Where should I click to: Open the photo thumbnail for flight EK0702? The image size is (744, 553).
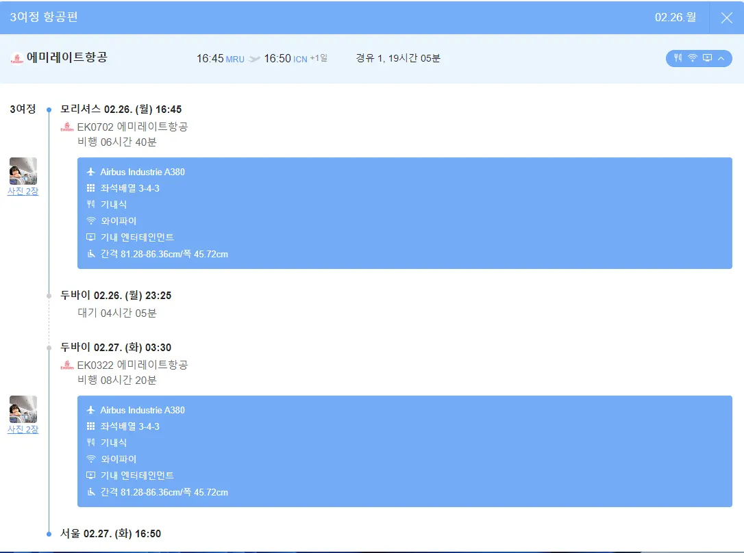coord(23,171)
